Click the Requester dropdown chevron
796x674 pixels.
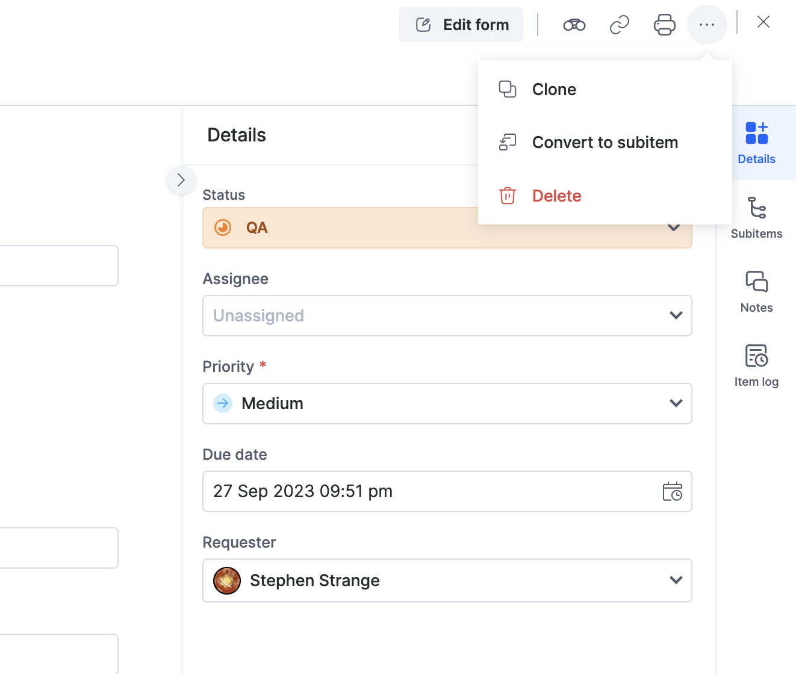click(x=676, y=580)
